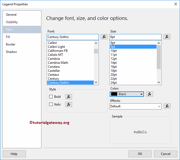Viewport: 180px width, 160px height.
Task: Select Castellar font
Action: click(71, 71)
